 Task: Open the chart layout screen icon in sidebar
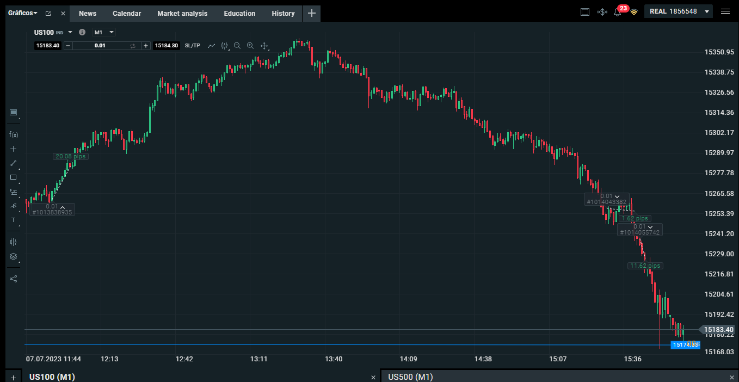coord(14,113)
